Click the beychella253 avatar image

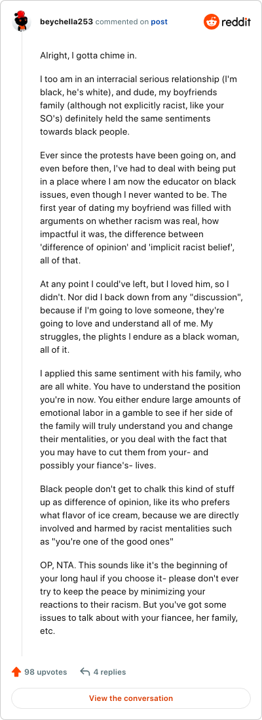(22, 22)
